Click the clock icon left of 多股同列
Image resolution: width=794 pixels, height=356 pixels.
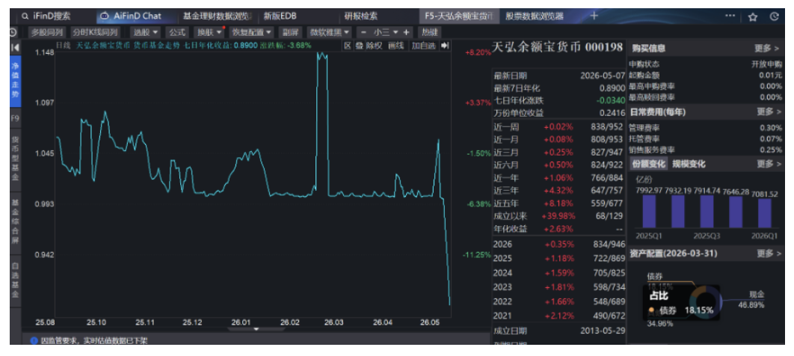point(13,32)
